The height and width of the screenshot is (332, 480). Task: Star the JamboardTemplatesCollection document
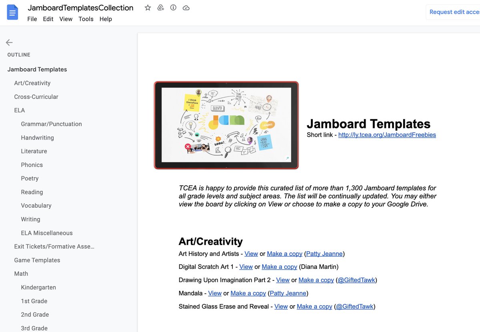pos(148,8)
